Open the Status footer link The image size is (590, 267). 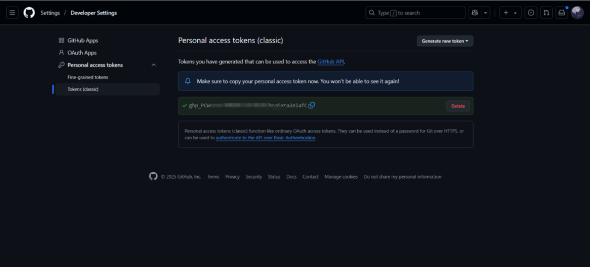274,177
